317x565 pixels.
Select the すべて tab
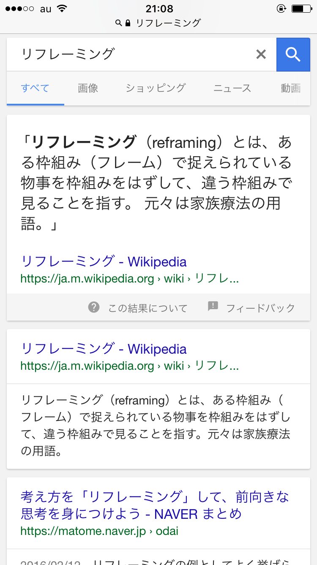click(x=35, y=88)
